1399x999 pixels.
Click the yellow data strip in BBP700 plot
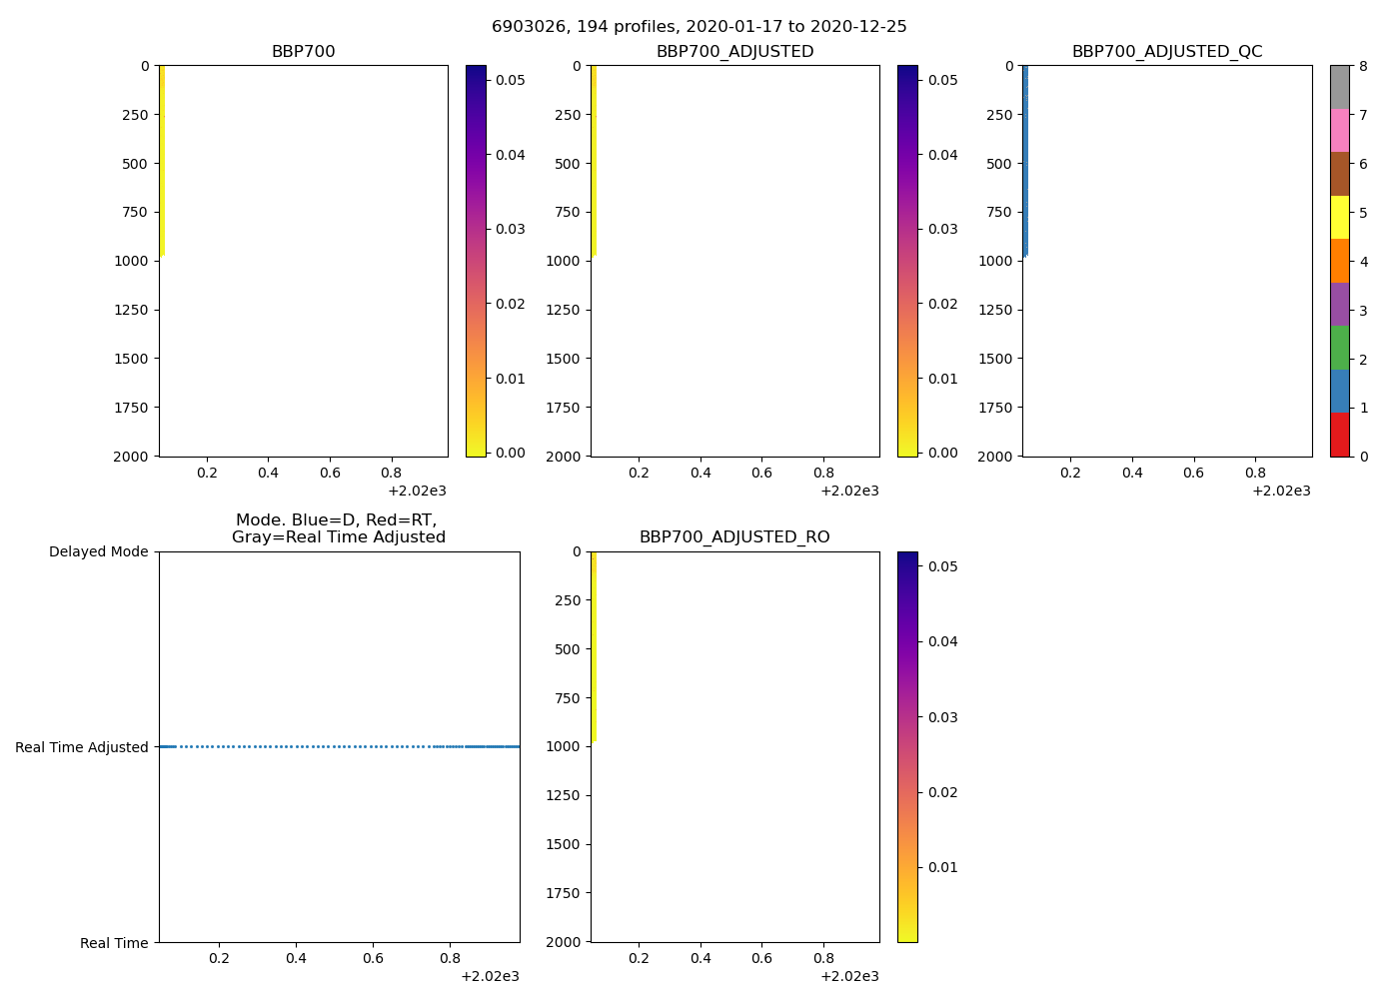click(x=162, y=160)
